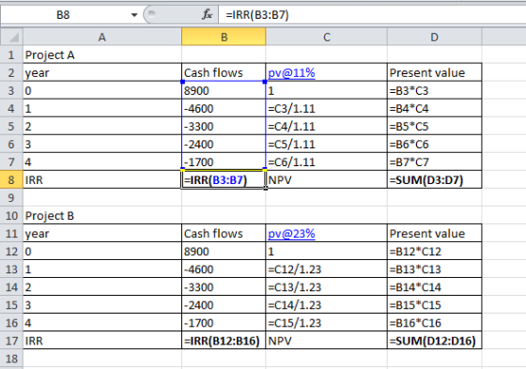
Task: Click cell with =C5/1.11
Action: tap(327, 144)
